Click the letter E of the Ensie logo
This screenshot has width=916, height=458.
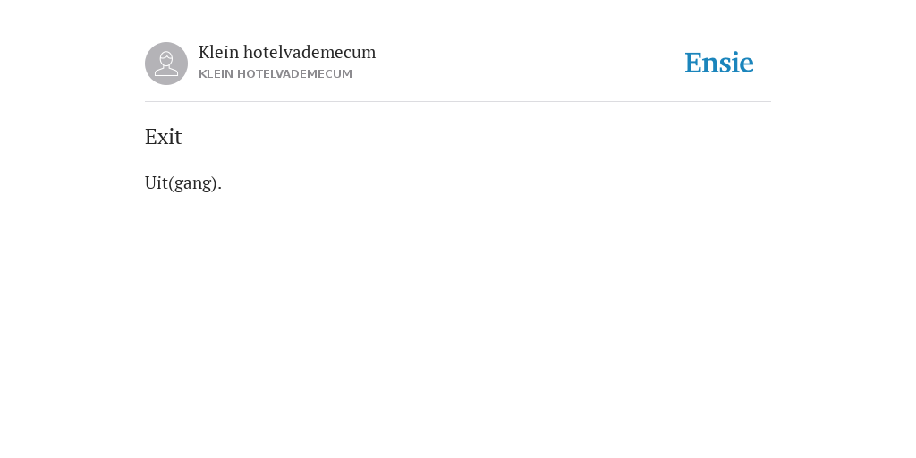tap(693, 64)
